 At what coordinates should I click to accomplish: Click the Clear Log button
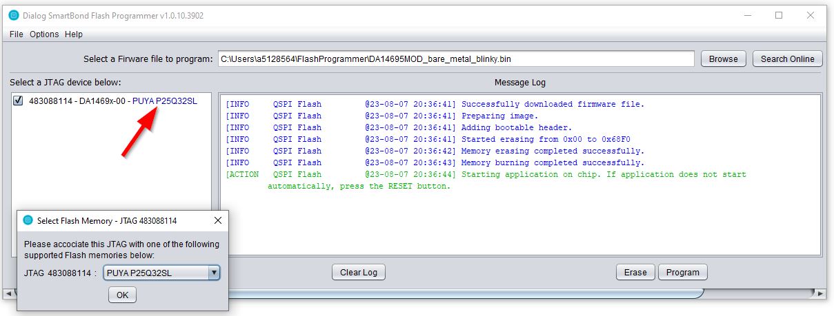pos(359,272)
